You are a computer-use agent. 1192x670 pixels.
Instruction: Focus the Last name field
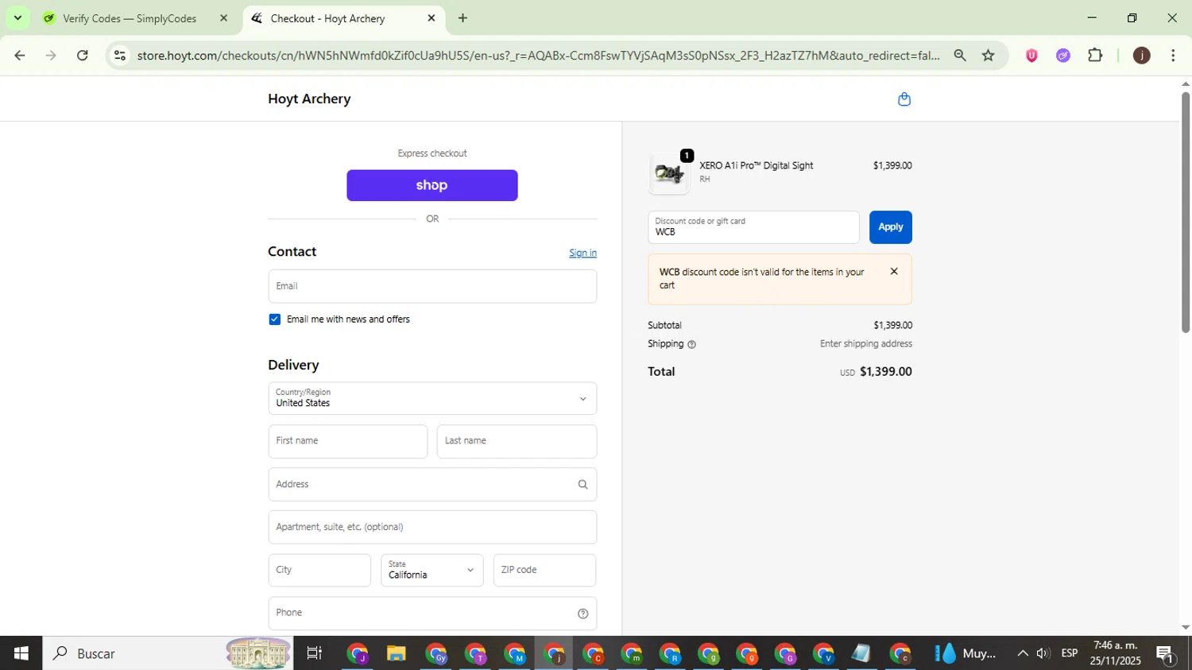tap(517, 441)
